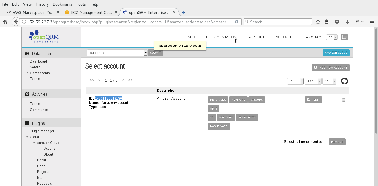Click the Datacenter globe icon
The image size is (378, 186).
click(x=27, y=53)
